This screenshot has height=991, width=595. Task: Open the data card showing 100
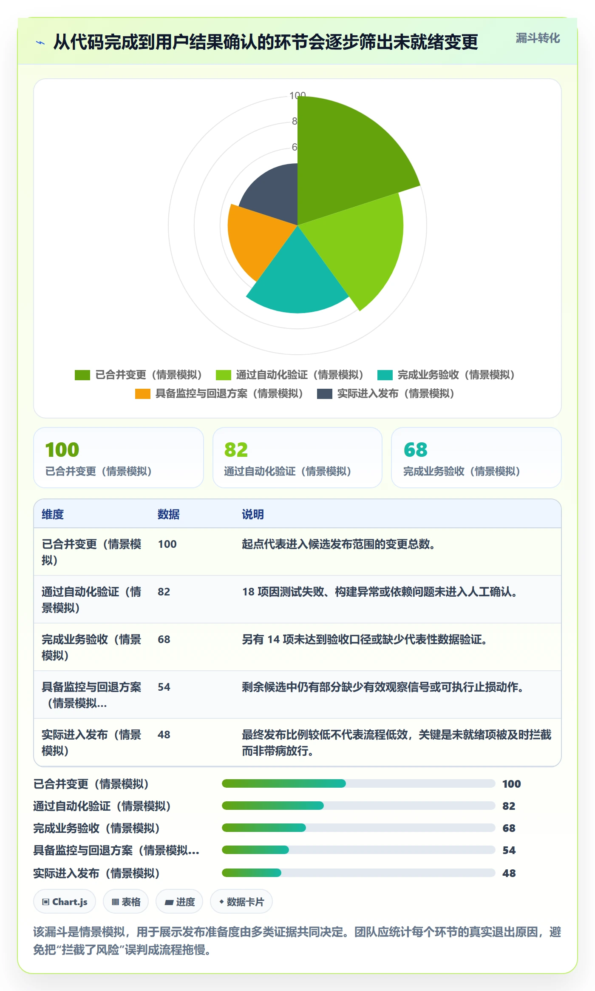pos(119,458)
